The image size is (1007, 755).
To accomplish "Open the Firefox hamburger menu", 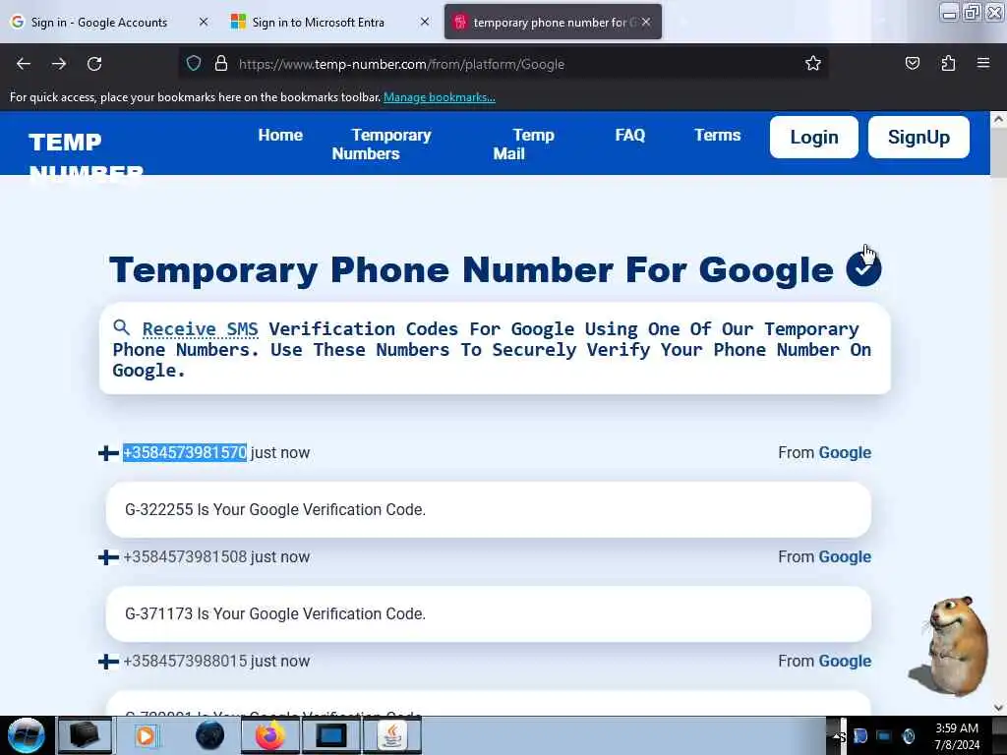I will 982,63.
